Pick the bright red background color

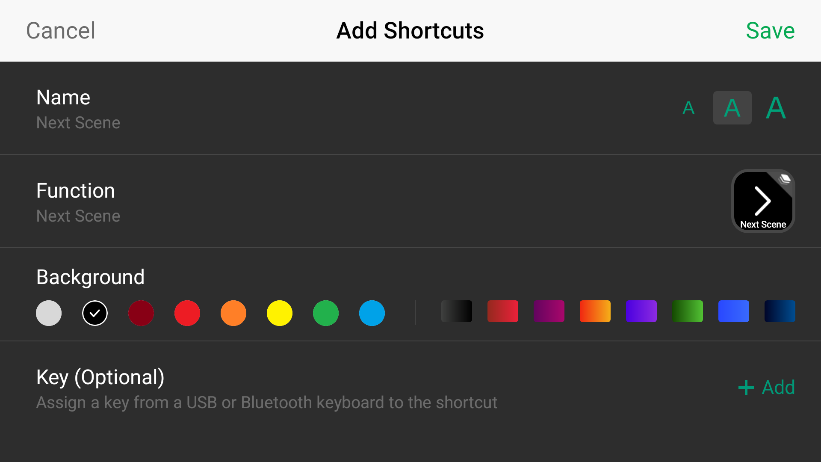187,313
